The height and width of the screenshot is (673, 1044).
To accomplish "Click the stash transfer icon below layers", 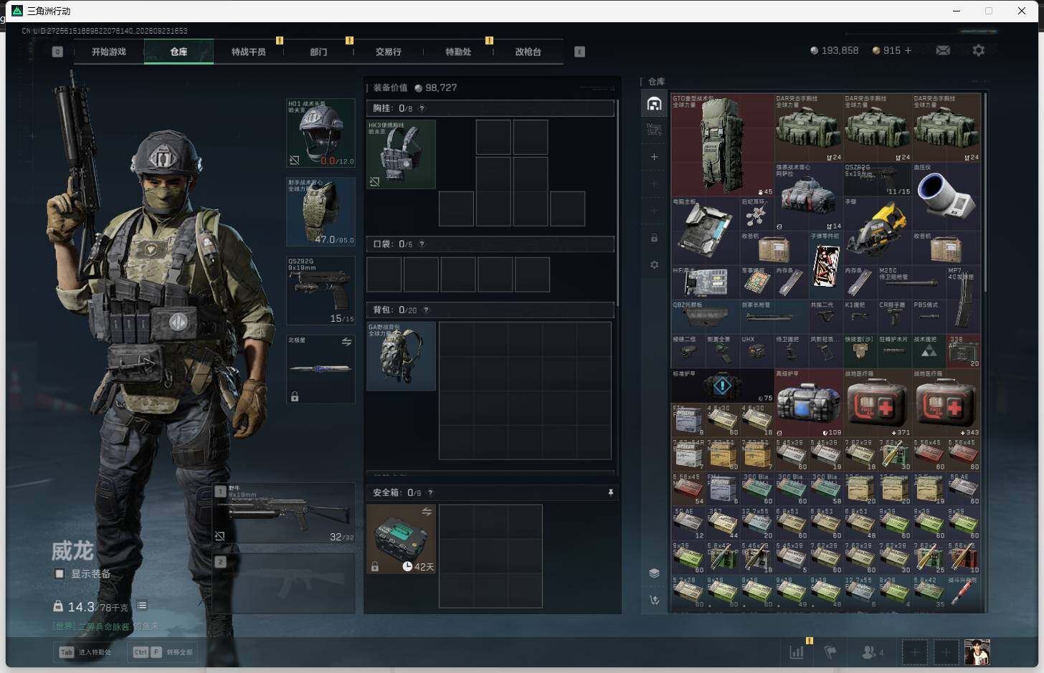I will [x=654, y=601].
